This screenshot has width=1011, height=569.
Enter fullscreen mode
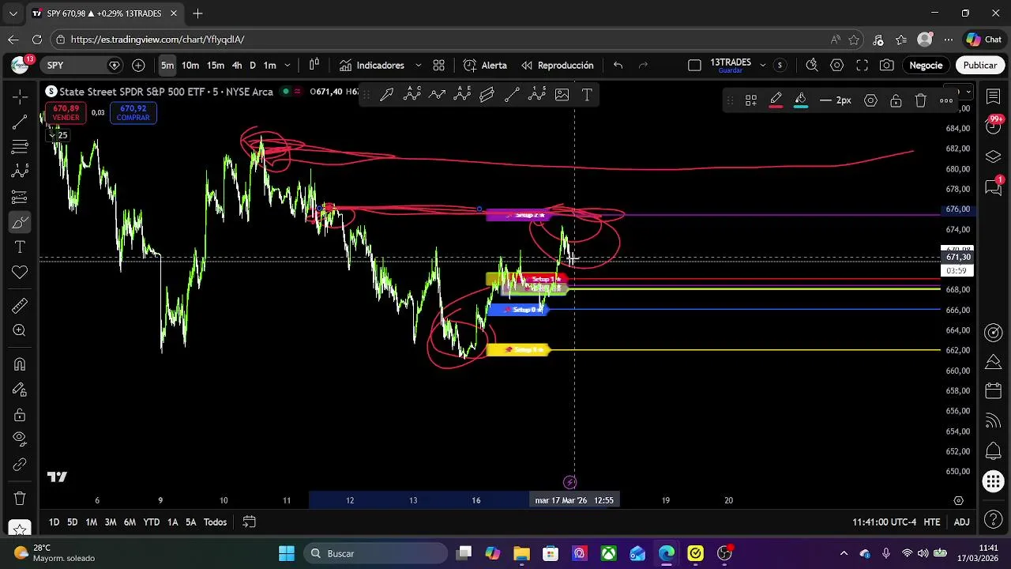point(863,66)
